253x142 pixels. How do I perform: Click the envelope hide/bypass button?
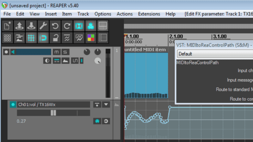point(97,105)
